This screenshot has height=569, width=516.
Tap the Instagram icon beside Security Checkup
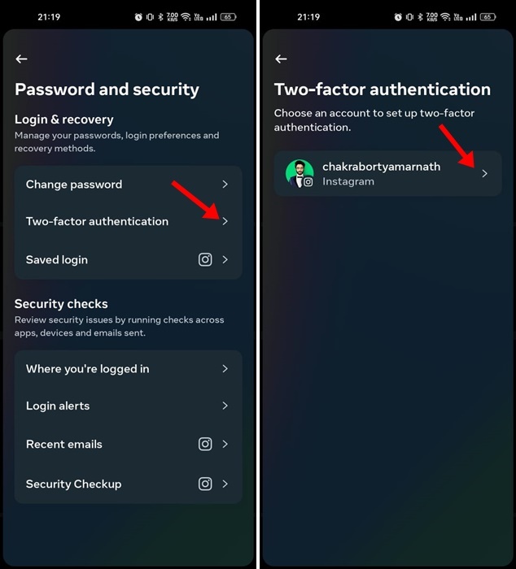click(x=205, y=484)
